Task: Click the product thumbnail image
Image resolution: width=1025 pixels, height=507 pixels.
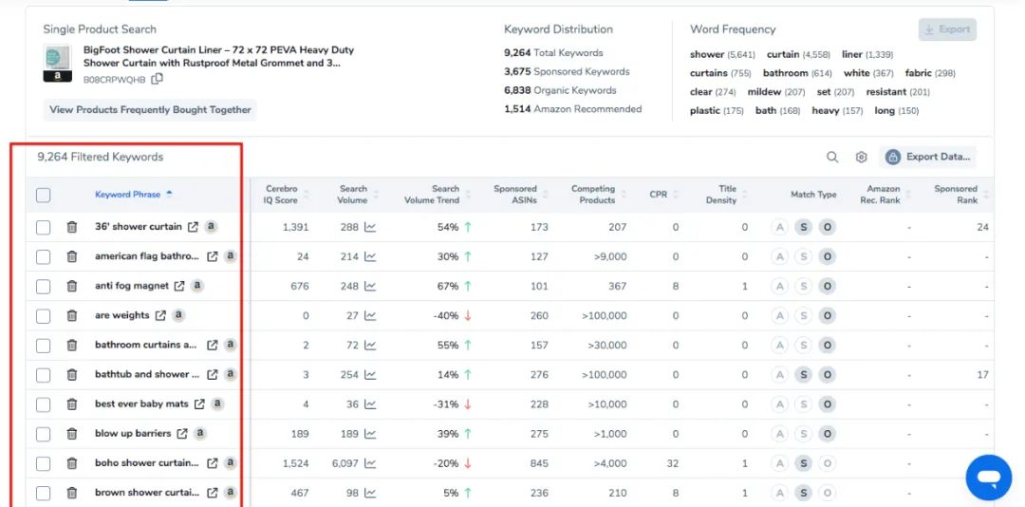Action: (x=58, y=63)
